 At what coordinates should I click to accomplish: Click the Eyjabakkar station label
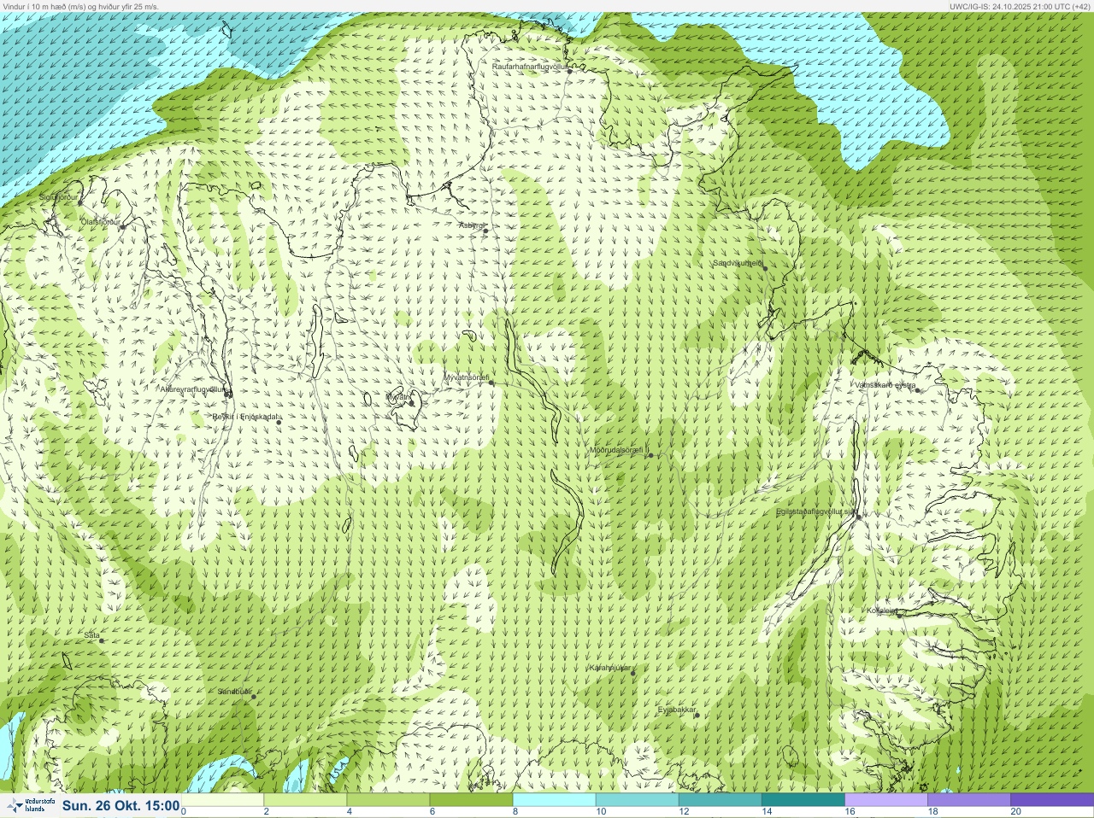[x=677, y=710]
